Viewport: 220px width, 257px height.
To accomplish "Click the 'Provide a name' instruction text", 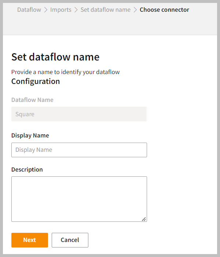I will click(65, 72).
